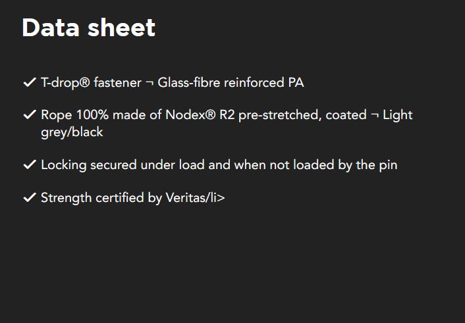Click the Locking secured under load text
Screen dimensions: 465x323
click(122, 165)
